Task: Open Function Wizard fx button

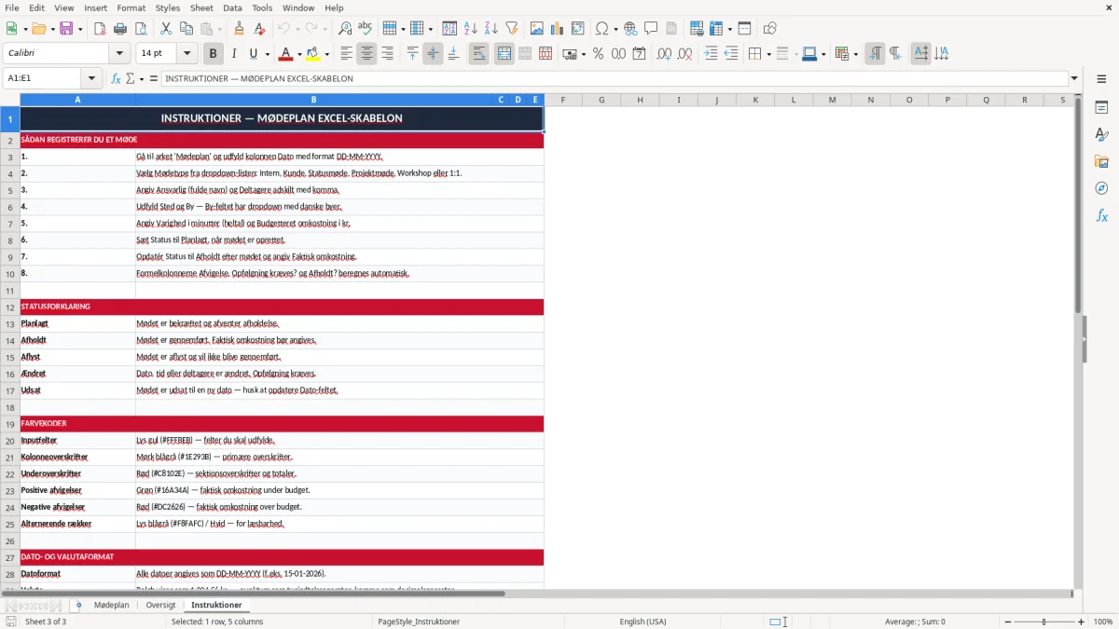Action: (116, 78)
